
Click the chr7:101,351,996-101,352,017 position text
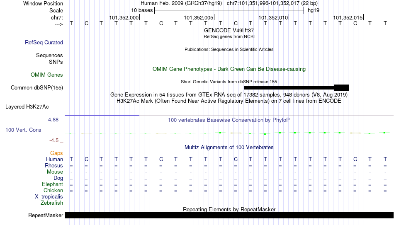pyautogui.click(x=272, y=3)
